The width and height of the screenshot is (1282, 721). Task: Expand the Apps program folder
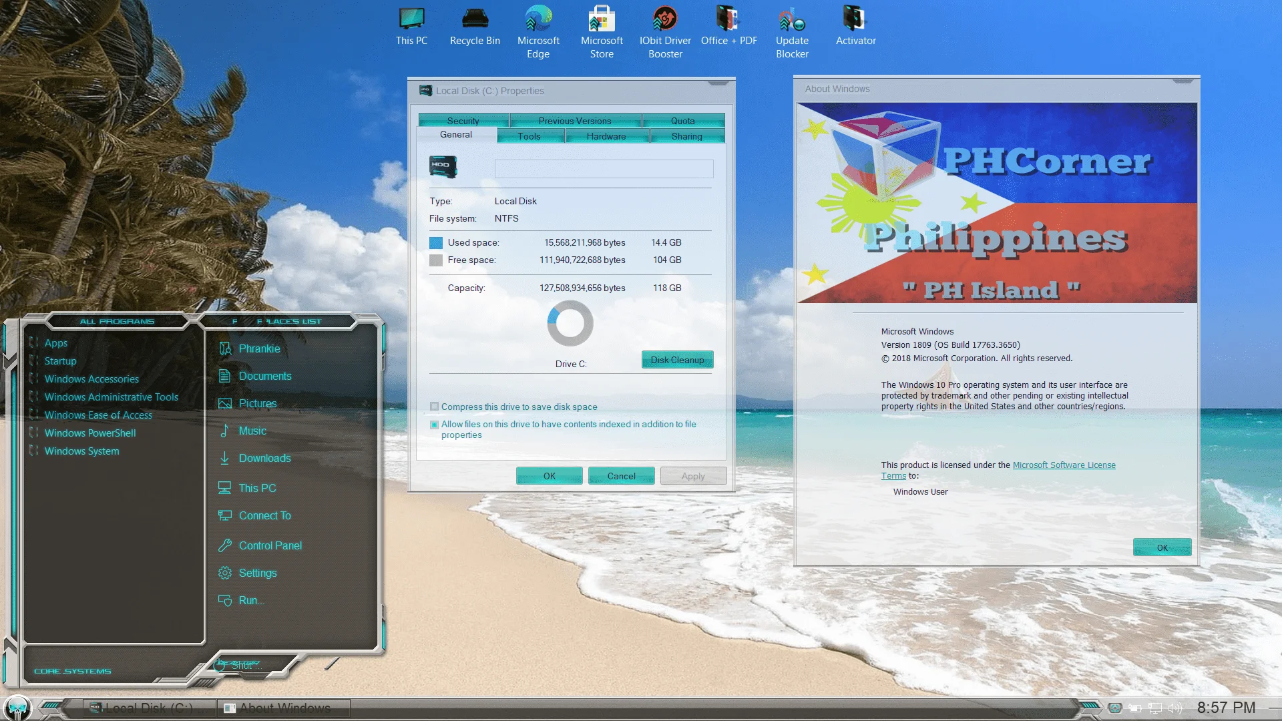[56, 343]
